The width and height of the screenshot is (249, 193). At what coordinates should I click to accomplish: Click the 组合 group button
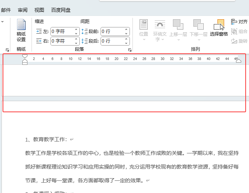pyautogui.click(x=239, y=31)
